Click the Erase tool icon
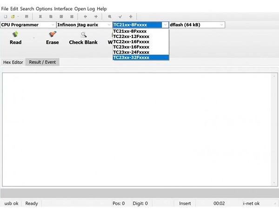The height and width of the screenshot is (209, 279). pos(52,34)
